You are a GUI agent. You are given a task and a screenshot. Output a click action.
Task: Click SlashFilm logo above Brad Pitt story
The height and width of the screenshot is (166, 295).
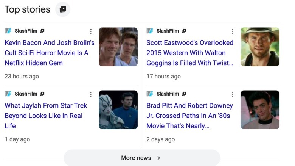point(150,94)
